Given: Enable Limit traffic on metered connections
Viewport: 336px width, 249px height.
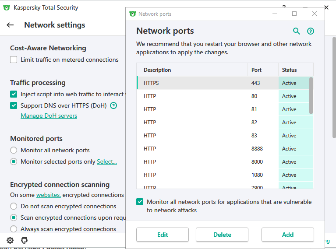Looking at the screenshot, I should [x=14, y=60].
